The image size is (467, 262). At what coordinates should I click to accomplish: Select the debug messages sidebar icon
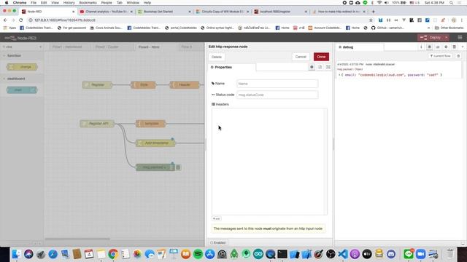[429, 47]
